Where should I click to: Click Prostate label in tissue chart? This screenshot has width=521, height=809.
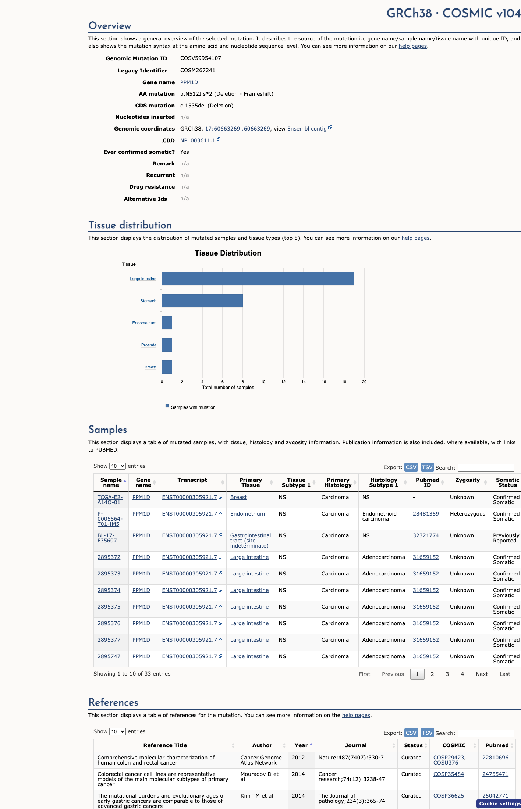tap(149, 345)
